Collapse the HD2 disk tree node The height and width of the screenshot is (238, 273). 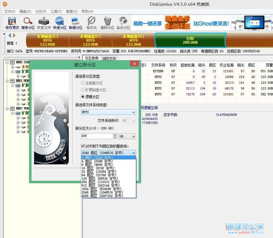coord(7,108)
